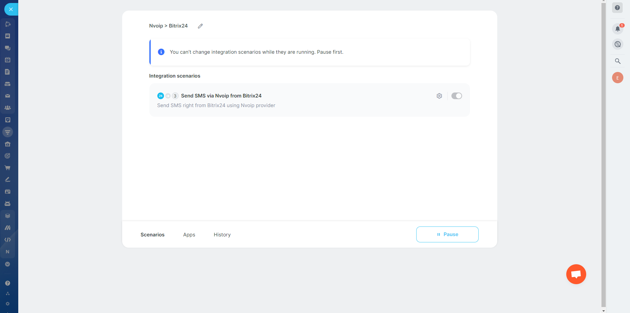This screenshot has height=313, width=630.
Task: Open the chat messages icon in sidebar
Action: tap(8, 48)
